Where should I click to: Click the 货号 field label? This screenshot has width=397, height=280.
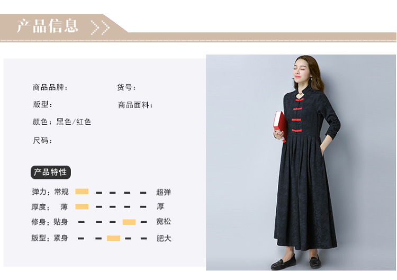click(x=127, y=87)
